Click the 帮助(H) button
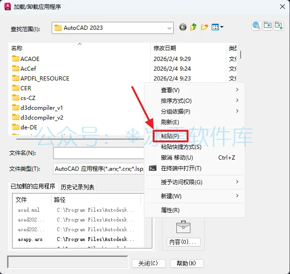Screen dimensions: 290x274 (x=187, y=263)
